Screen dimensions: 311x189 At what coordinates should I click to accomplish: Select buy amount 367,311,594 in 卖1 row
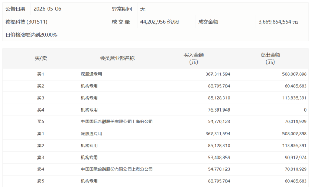coord(218,134)
